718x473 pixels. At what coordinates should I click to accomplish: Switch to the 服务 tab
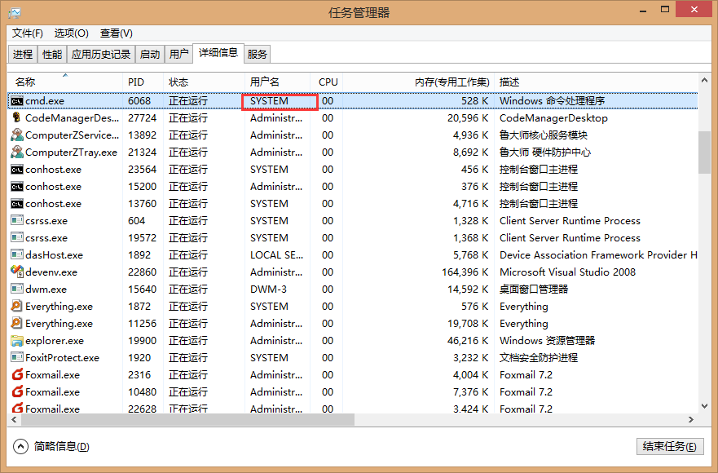coord(258,54)
